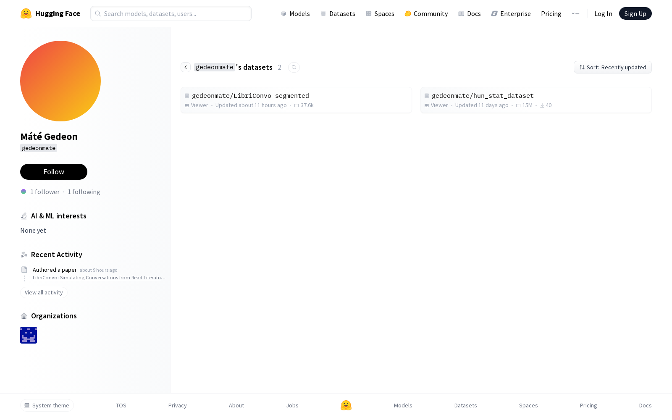Click the 'Updated 11 days ago' text

[x=482, y=105]
